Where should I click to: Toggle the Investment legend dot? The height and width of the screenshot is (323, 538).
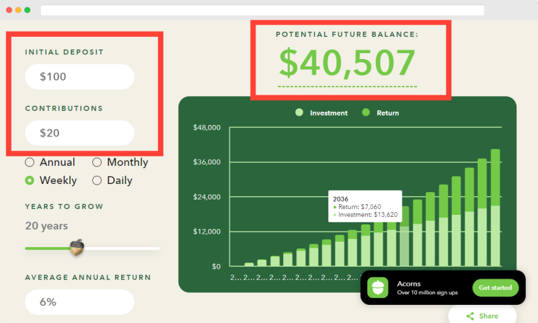pos(299,112)
